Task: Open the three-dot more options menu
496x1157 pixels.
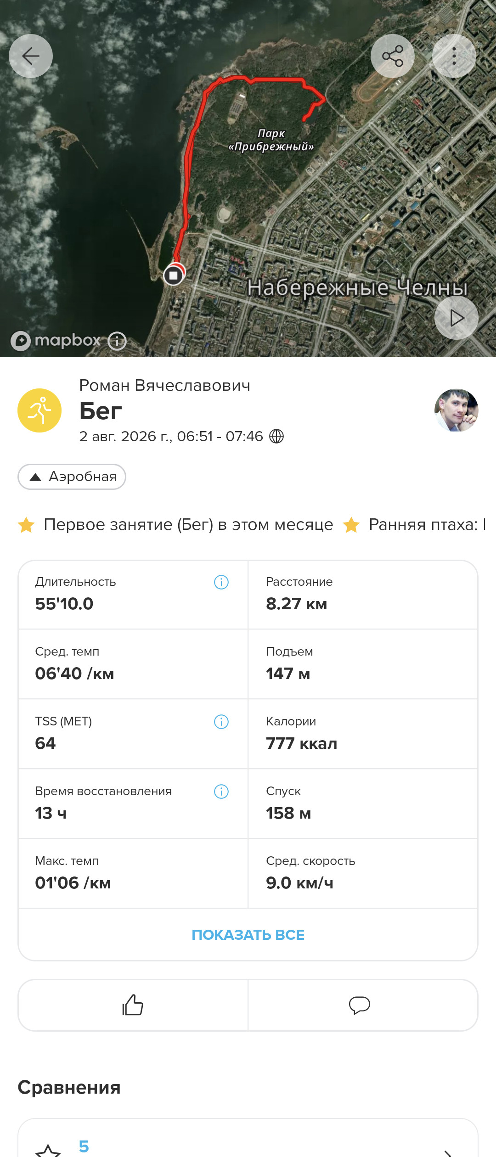Action: point(454,56)
